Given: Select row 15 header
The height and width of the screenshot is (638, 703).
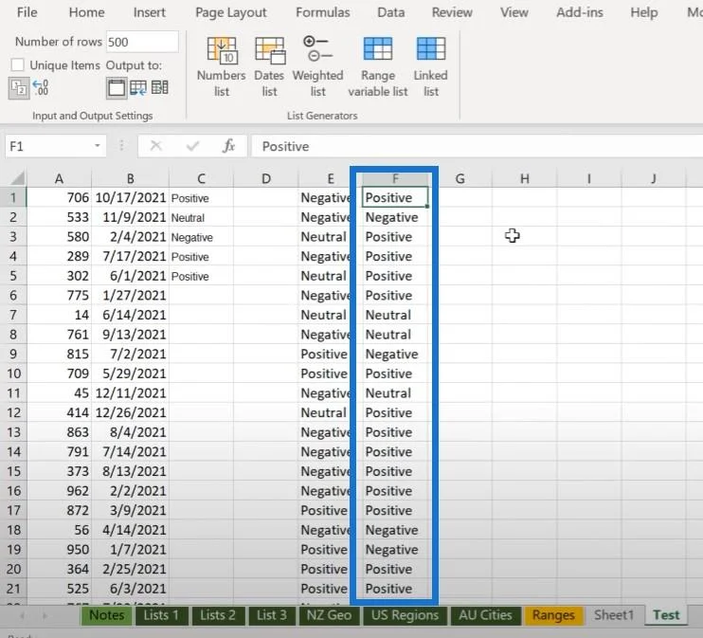Looking at the screenshot, I should (x=13, y=471).
